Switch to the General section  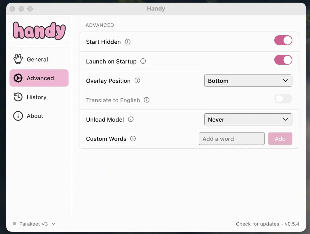[37, 59]
